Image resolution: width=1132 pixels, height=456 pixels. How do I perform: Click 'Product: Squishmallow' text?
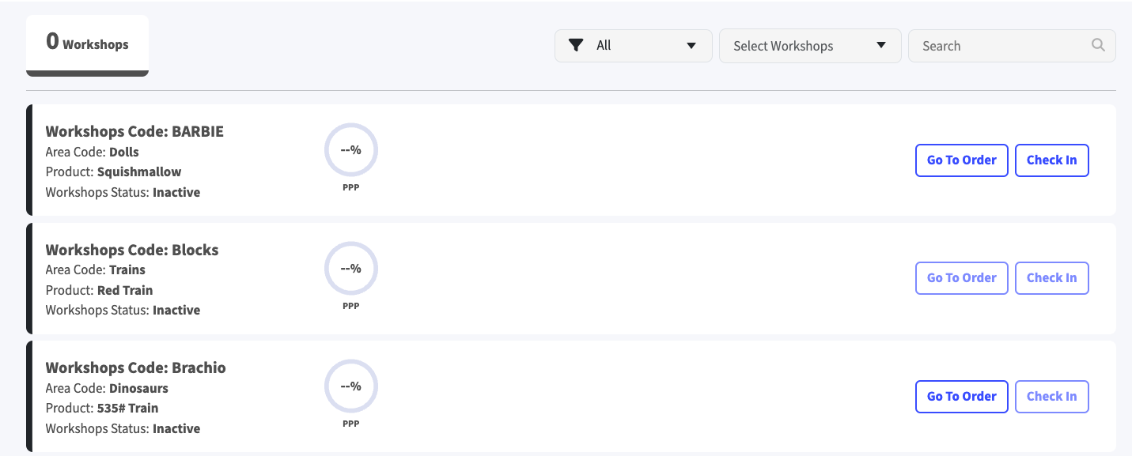click(113, 171)
